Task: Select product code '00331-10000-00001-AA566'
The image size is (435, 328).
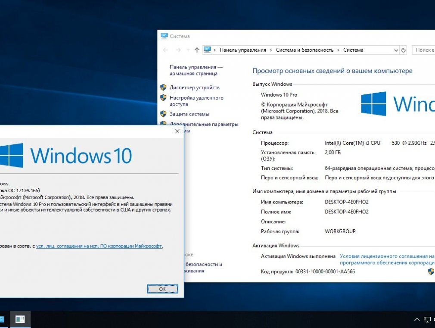Action: coord(325,272)
